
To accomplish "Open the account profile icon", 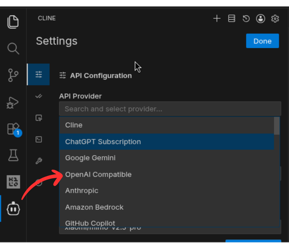I will click(x=260, y=18).
